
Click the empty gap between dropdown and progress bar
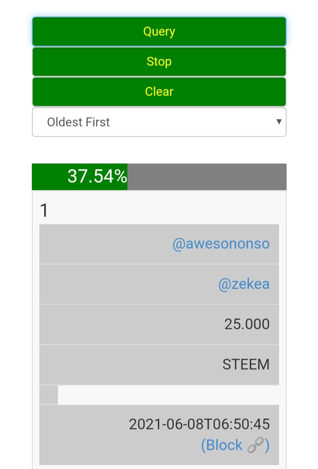(159, 150)
